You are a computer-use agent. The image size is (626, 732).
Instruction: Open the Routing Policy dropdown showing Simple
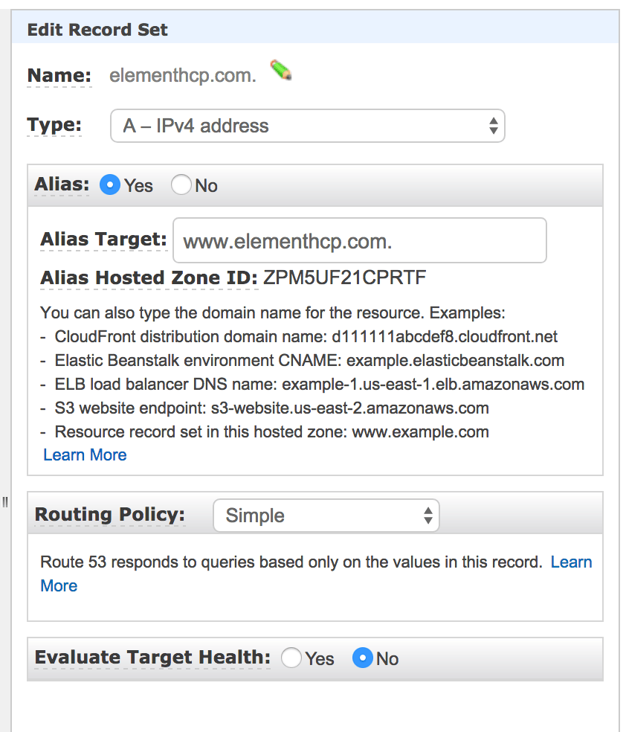coord(326,515)
